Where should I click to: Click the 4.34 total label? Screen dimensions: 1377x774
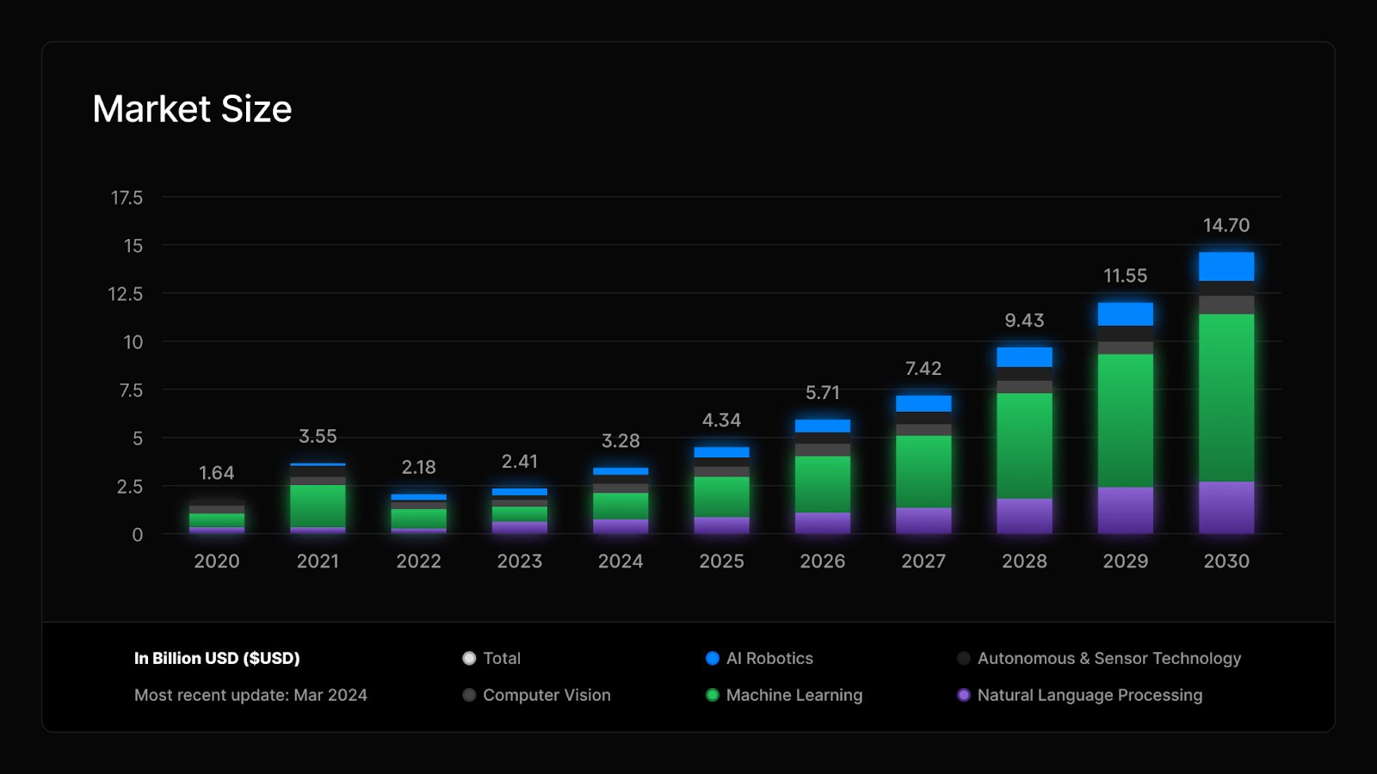pos(721,421)
